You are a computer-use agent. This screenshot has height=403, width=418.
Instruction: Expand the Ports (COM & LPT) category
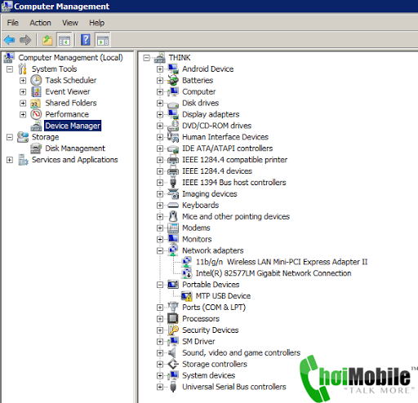pyautogui.click(x=160, y=308)
